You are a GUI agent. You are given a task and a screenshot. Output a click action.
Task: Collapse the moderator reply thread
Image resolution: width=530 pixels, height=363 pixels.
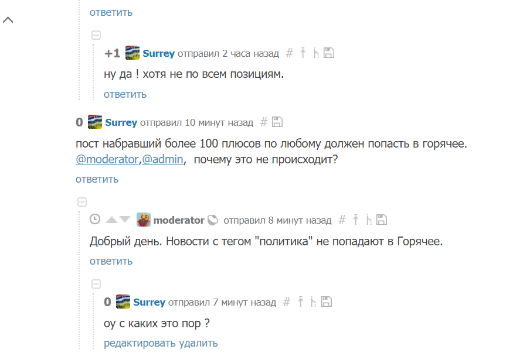tap(82, 202)
